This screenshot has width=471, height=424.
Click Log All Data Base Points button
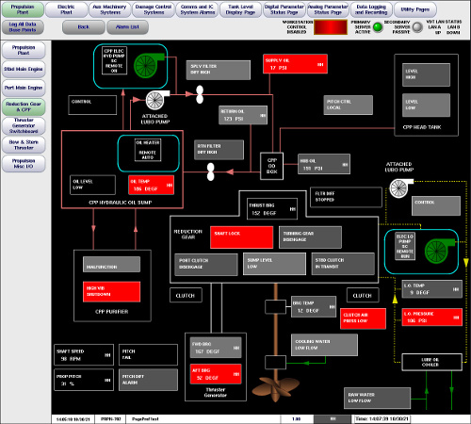pyautogui.click(x=23, y=27)
